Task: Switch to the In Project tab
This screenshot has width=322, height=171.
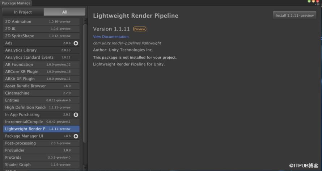Action: 23,12
